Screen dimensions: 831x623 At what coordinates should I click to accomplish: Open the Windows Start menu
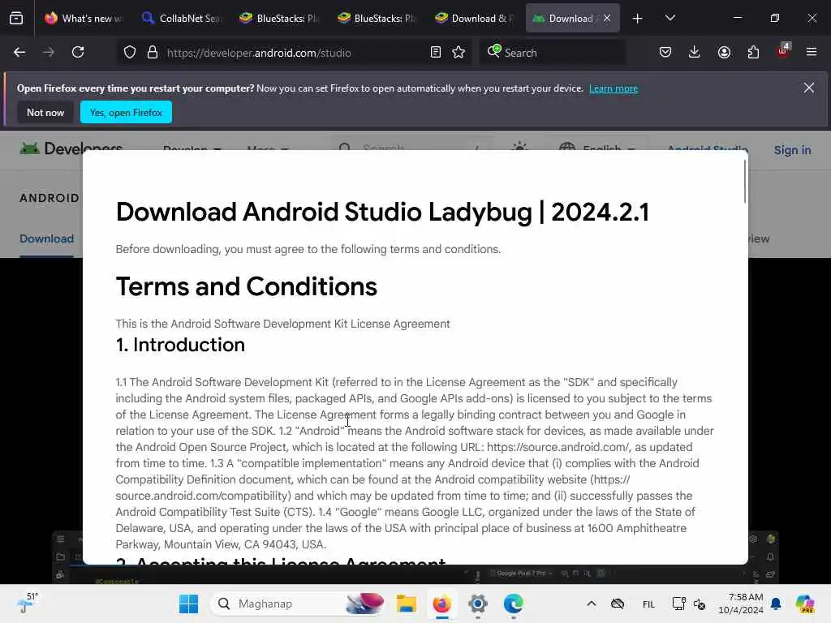[188, 604]
